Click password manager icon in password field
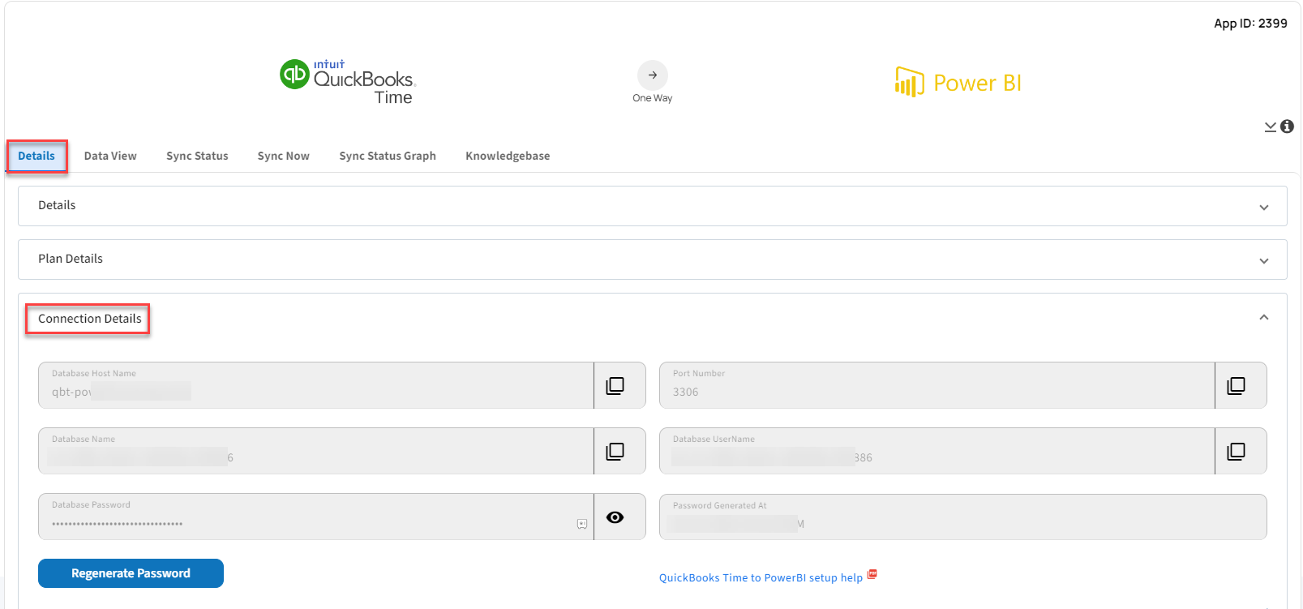Screen dimensions: 1303x609 [x=582, y=524]
